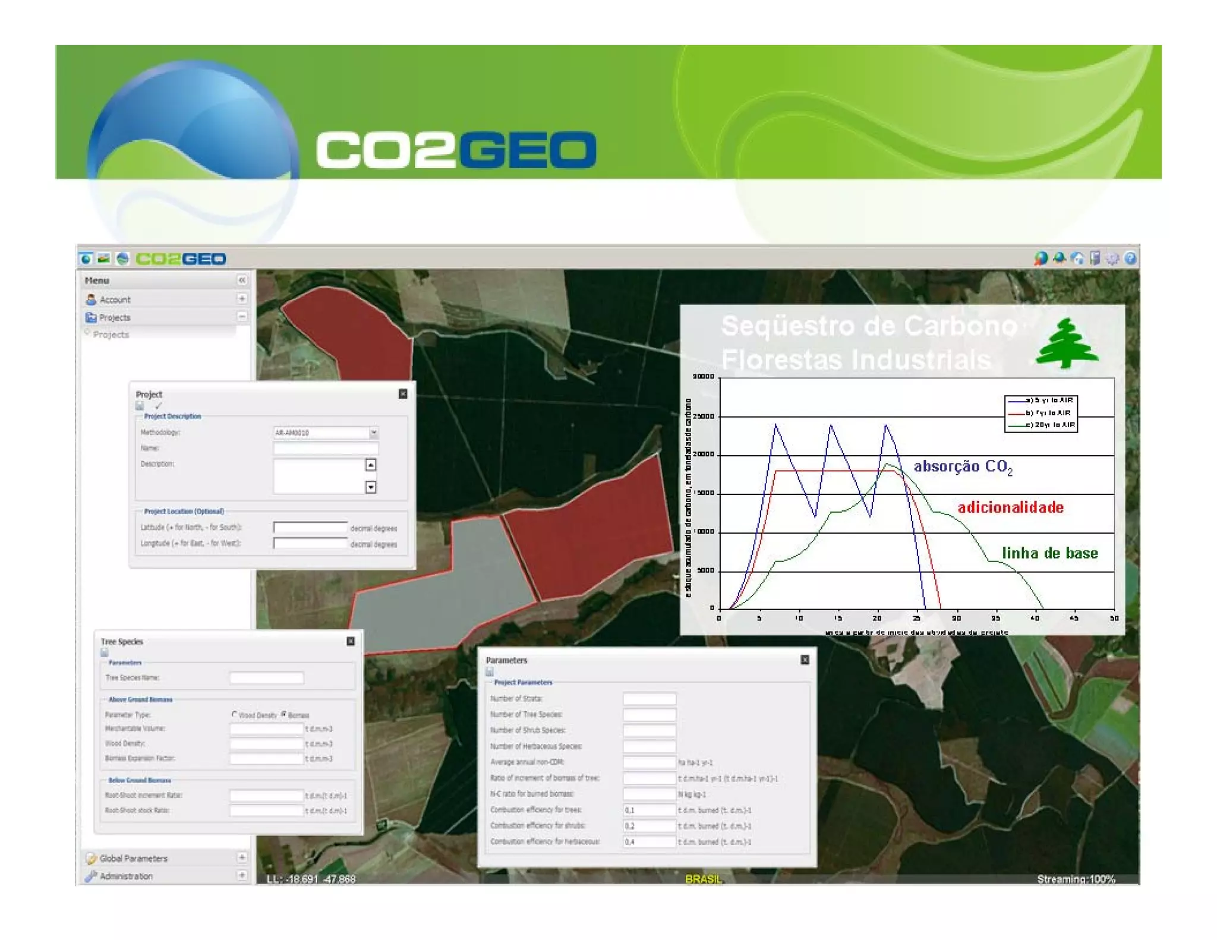Click the save icon in the Project panel
The width and height of the screenshot is (1217, 940).
140,406
